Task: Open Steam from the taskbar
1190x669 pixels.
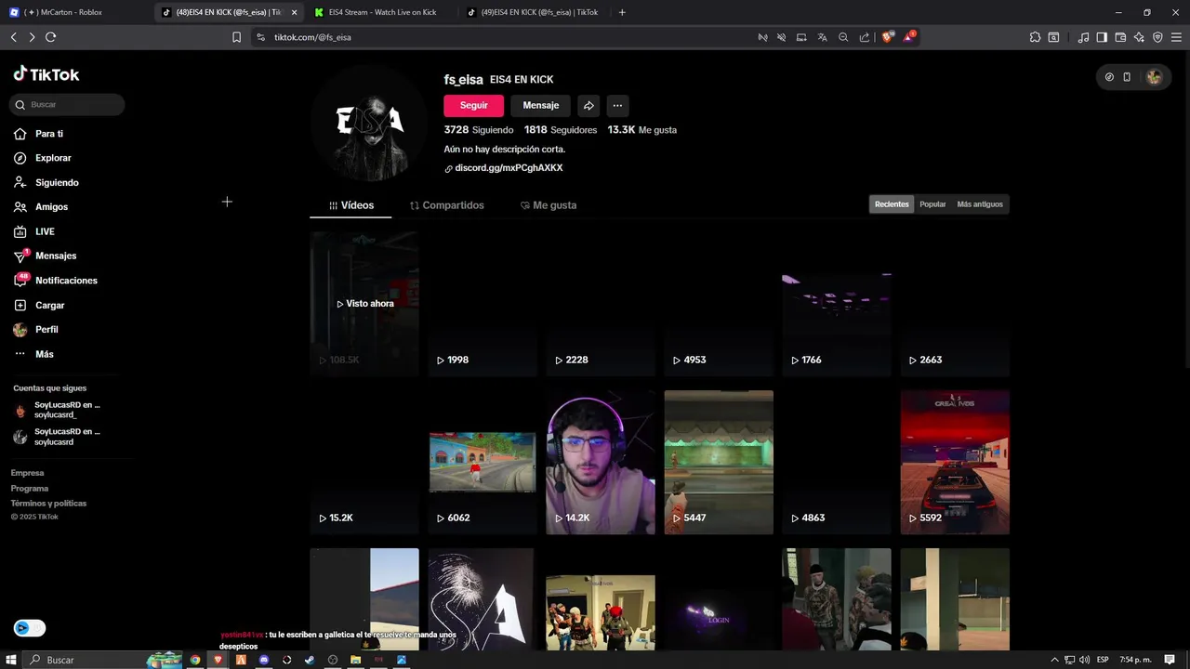Action: tap(310, 660)
